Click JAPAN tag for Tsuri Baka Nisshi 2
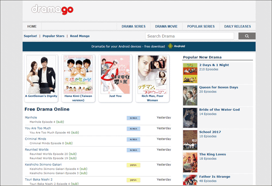 [x=133, y=180]
